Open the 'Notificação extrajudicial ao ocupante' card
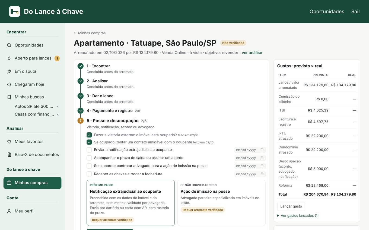The height and width of the screenshot is (230, 369). [x=131, y=203]
